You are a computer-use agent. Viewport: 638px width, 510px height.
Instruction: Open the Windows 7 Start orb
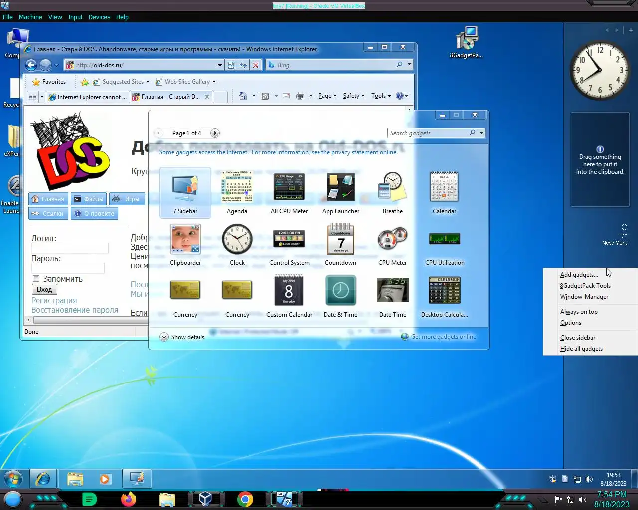13,479
